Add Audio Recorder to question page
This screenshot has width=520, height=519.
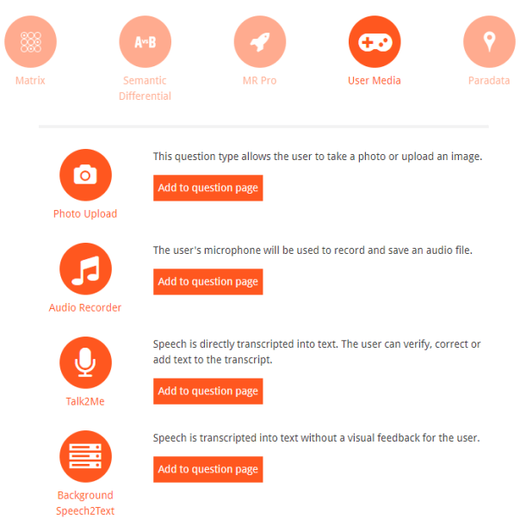coord(208,282)
